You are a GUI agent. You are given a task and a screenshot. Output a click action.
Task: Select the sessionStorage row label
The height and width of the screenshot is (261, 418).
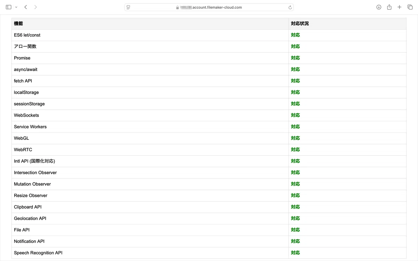point(29,104)
